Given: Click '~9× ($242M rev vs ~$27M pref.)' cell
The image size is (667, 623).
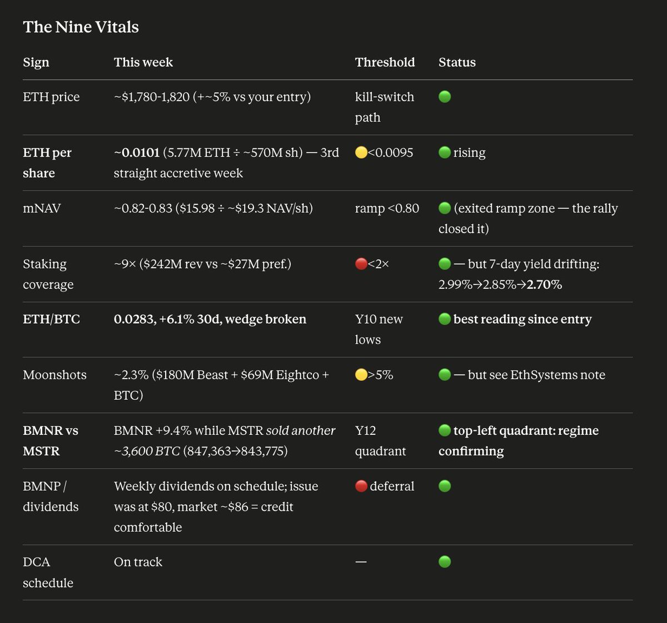Looking at the screenshot, I should 202,264.
